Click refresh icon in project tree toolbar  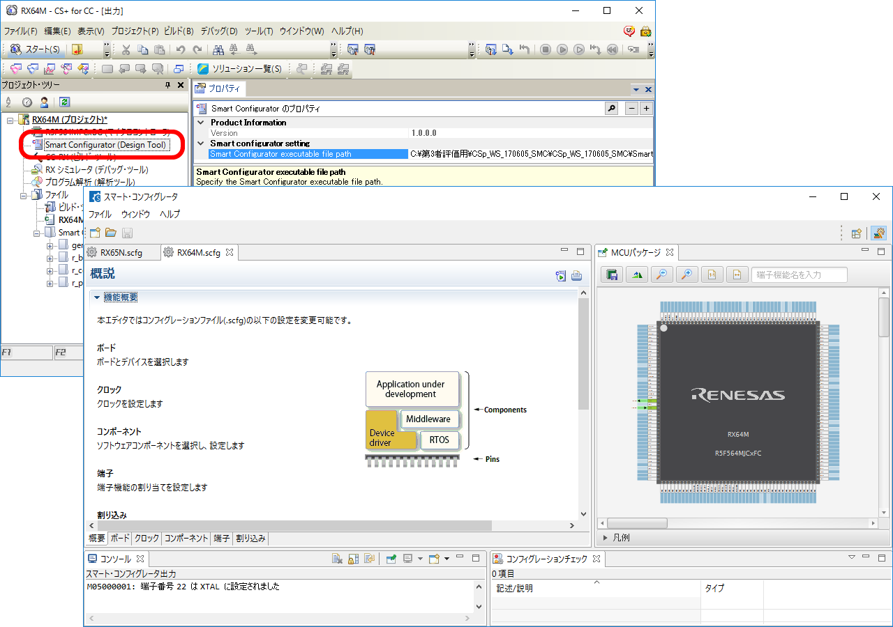pos(64,102)
